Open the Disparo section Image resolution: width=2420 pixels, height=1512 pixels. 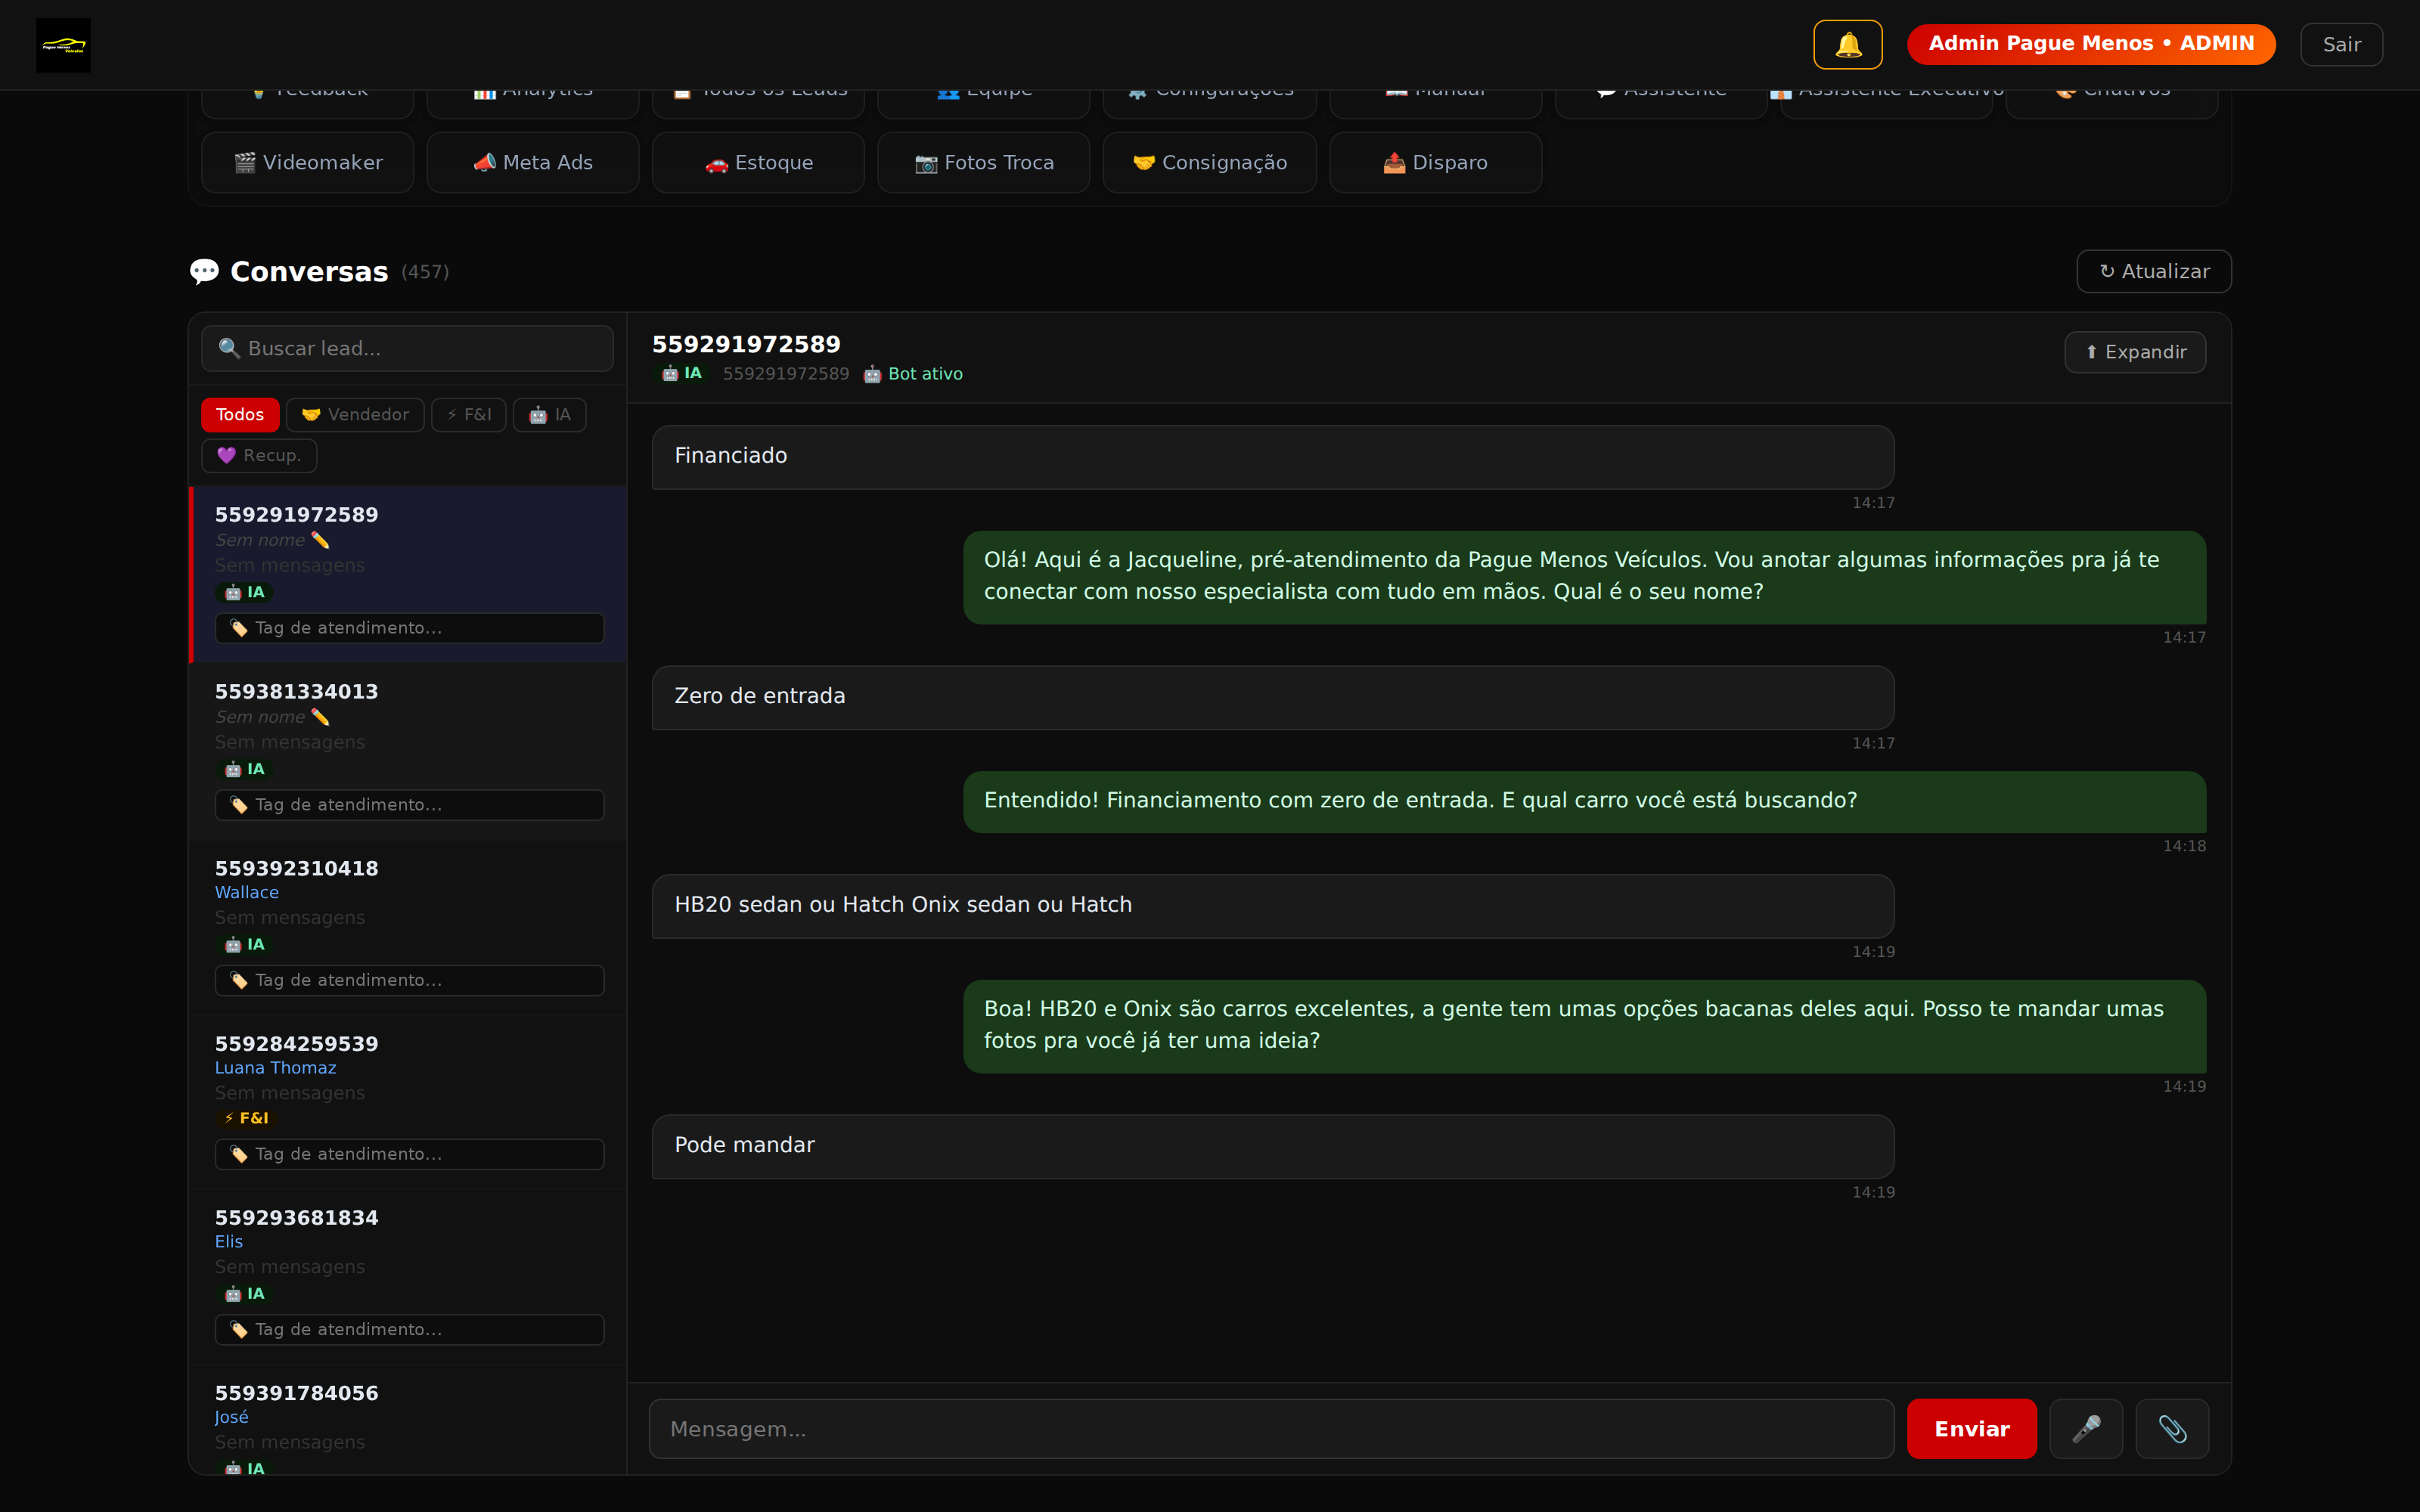click(x=1436, y=162)
